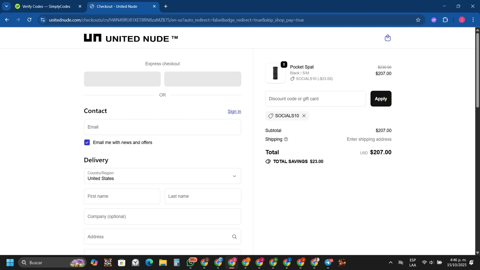Close the Checkout United Nude tab
The image size is (480, 270).
(x=154, y=6)
